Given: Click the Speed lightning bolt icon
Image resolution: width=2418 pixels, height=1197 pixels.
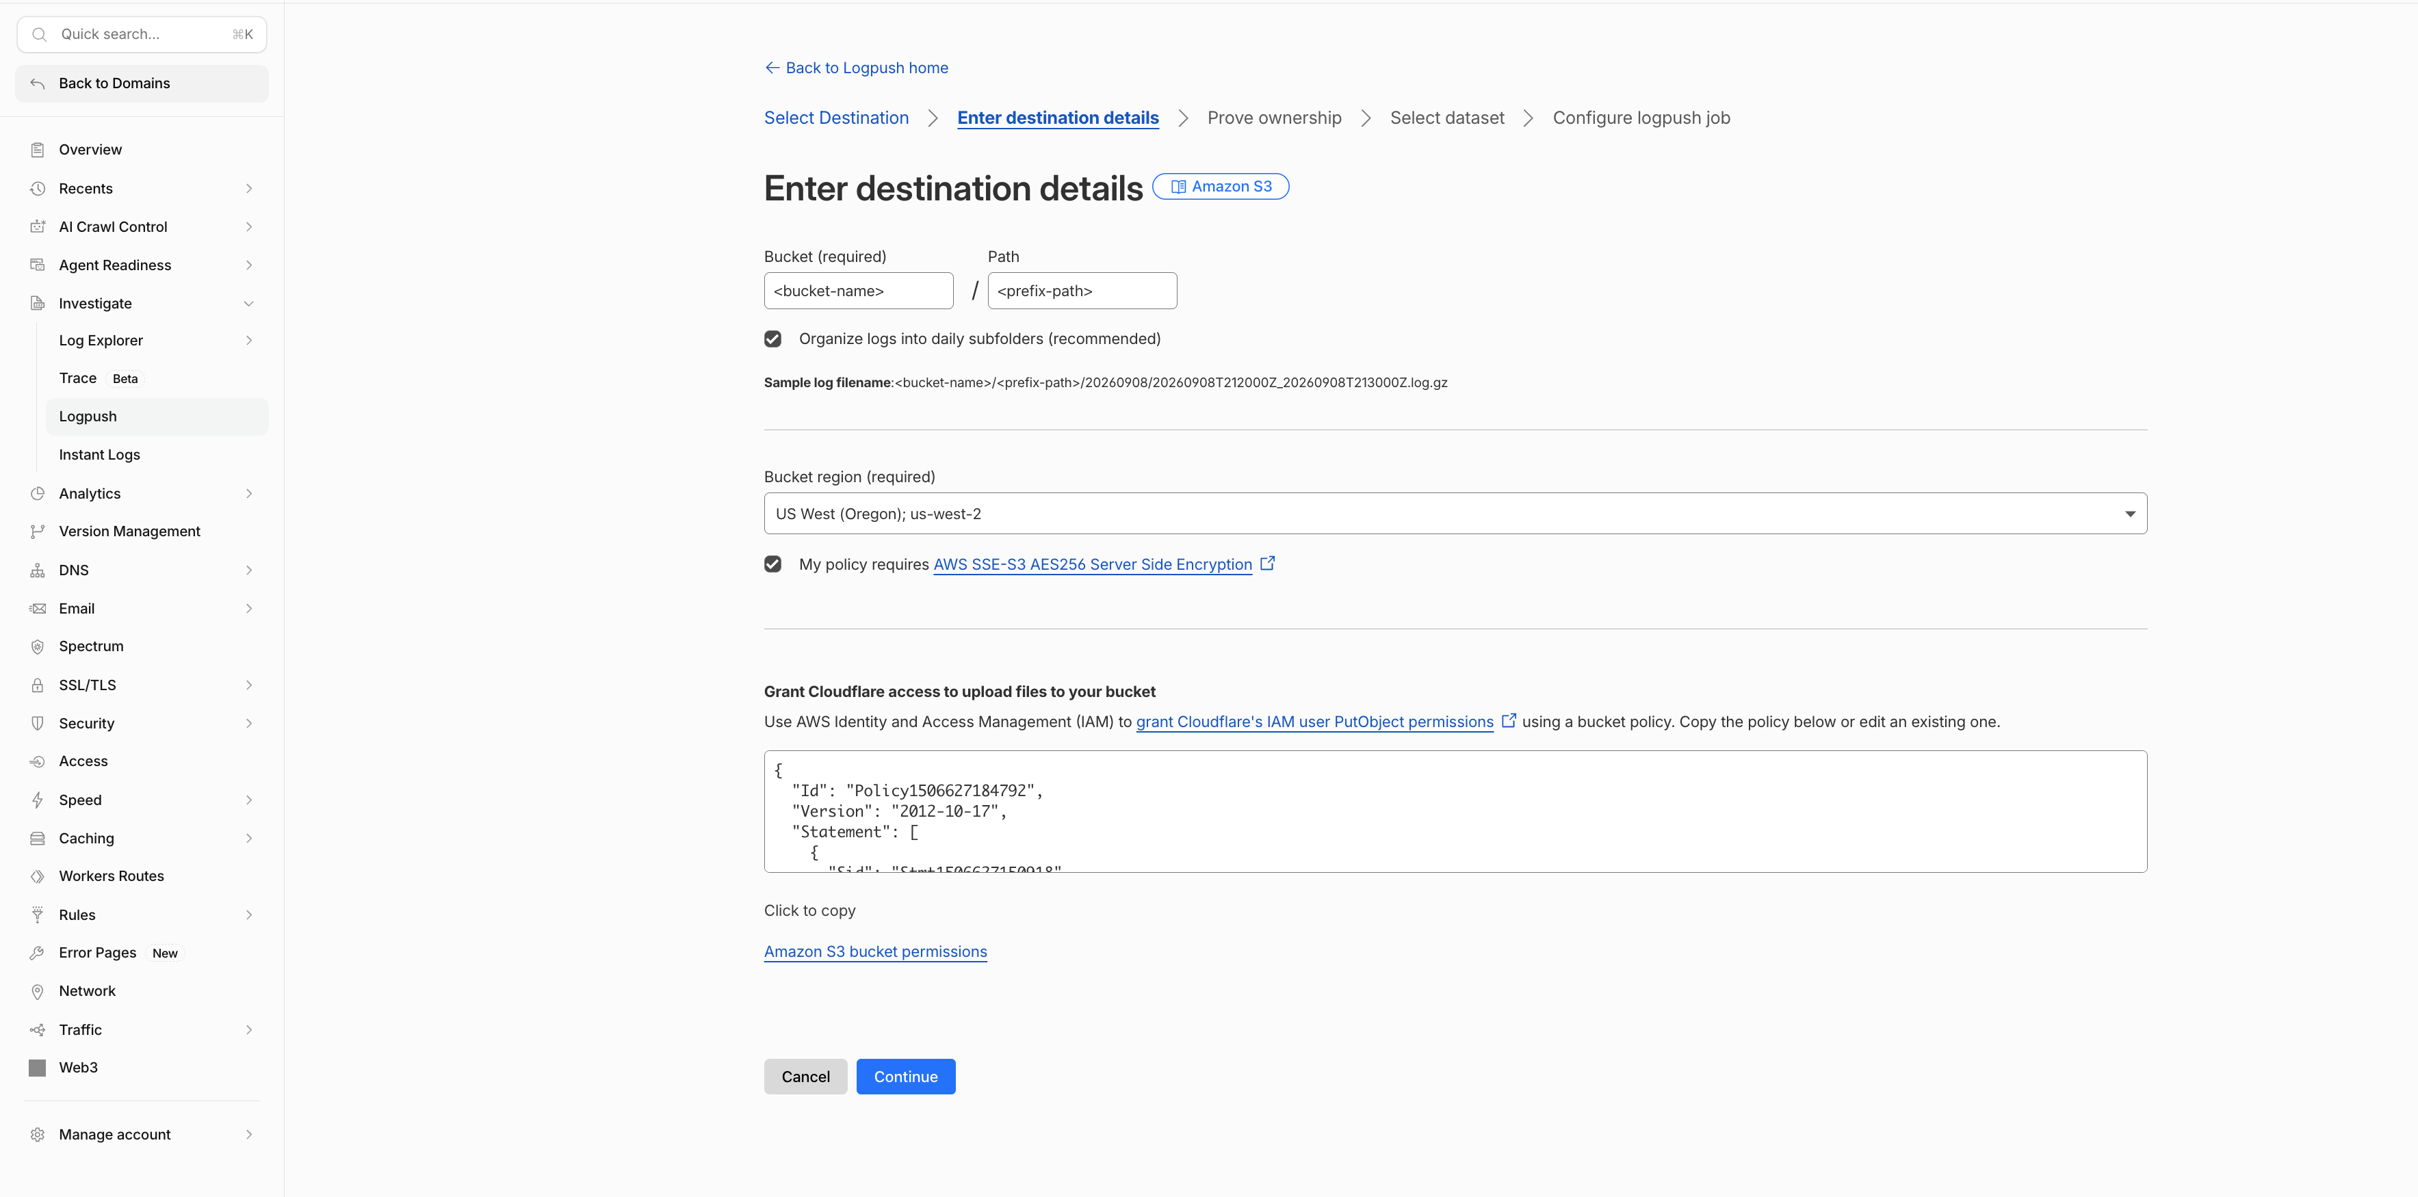Looking at the screenshot, I should click(x=38, y=800).
